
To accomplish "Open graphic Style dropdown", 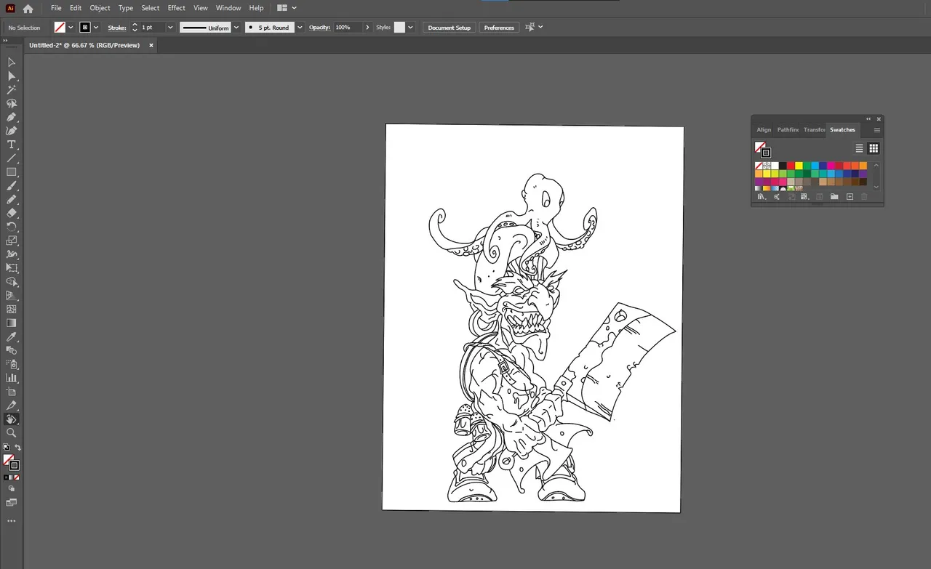I will [411, 28].
